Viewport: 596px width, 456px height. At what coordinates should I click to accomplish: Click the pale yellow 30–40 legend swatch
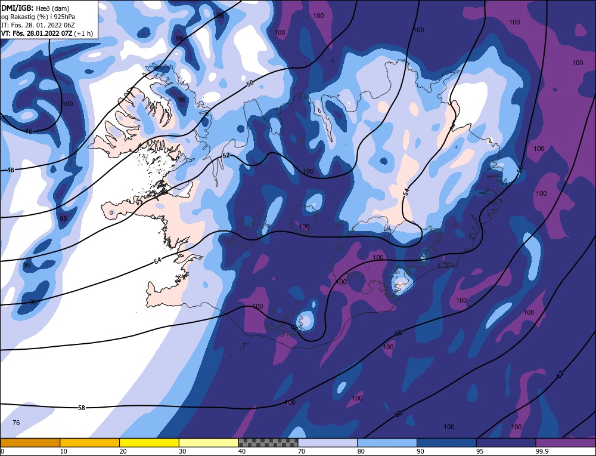tap(209, 443)
